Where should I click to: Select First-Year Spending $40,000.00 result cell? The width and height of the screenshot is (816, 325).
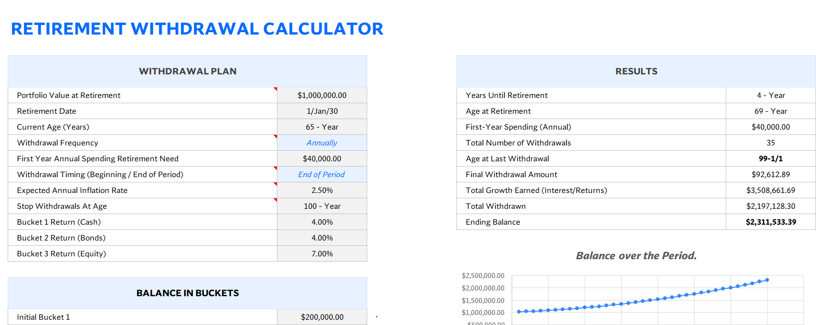(x=771, y=127)
